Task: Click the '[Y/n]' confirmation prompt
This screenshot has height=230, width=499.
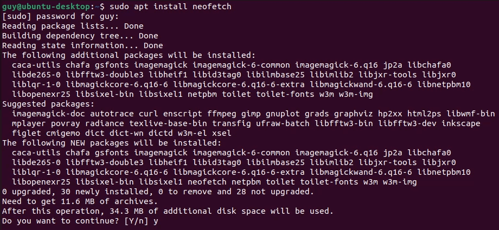Action: (139, 221)
